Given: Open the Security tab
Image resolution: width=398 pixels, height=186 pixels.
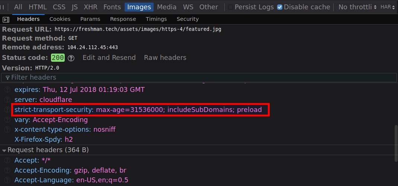Looking at the screenshot, I should coord(187,19).
